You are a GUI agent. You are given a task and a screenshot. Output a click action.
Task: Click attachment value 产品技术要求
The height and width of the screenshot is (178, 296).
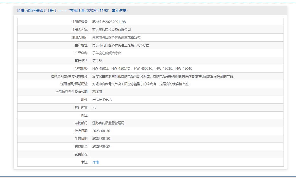[x=102, y=100]
